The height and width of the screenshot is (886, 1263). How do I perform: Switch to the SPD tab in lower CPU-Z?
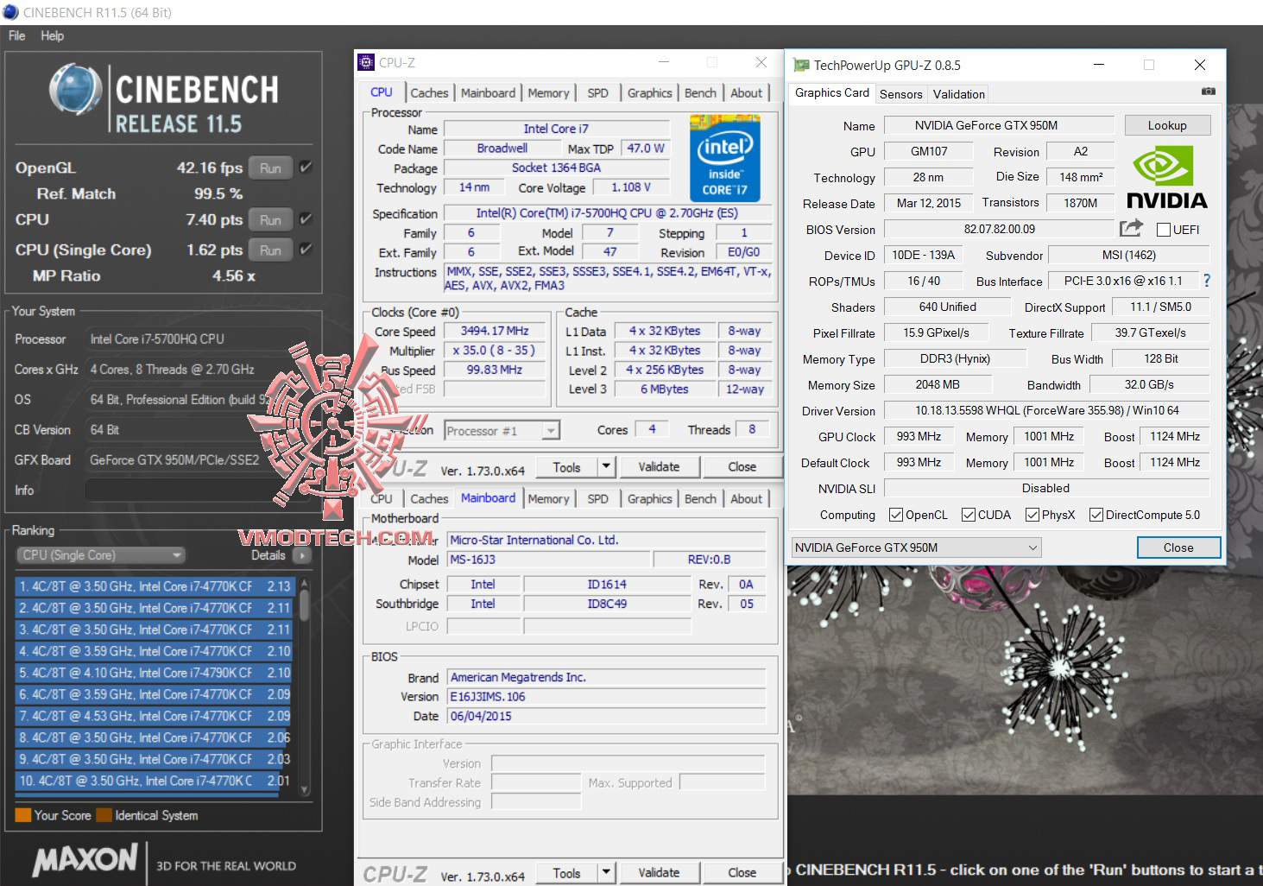tap(597, 499)
